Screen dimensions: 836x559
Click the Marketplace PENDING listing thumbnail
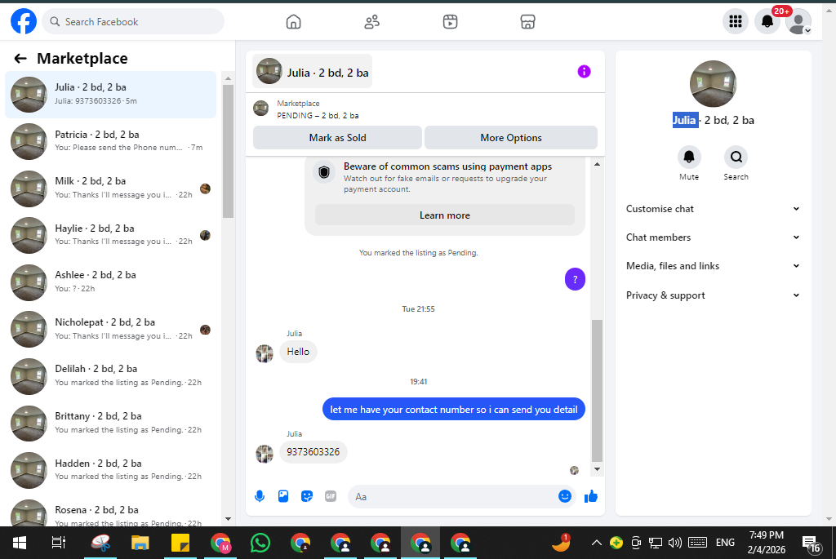point(260,109)
